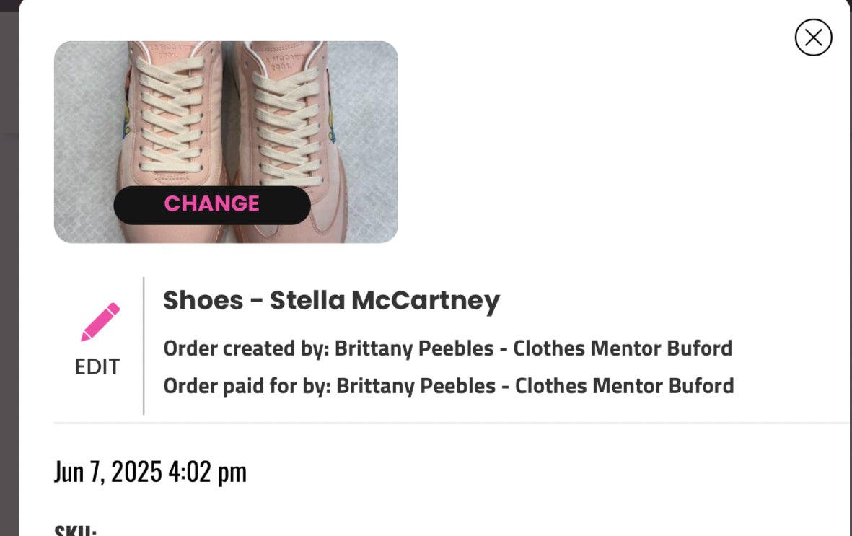This screenshot has height=536, width=852.
Task: Click the pink sneakers product thumbnail
Action: tap(226, 108)
